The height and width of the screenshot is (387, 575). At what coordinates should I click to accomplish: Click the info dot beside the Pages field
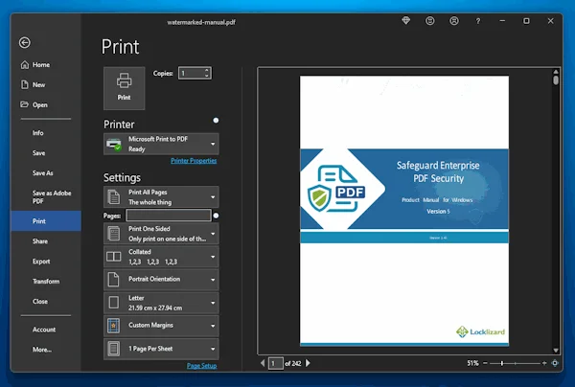click(216, 216)
